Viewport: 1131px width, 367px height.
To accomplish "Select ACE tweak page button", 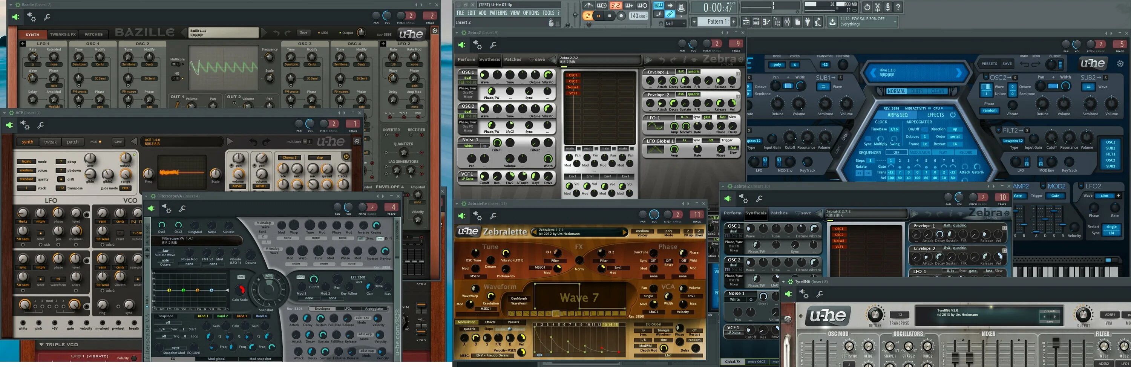I will [50, 142].
